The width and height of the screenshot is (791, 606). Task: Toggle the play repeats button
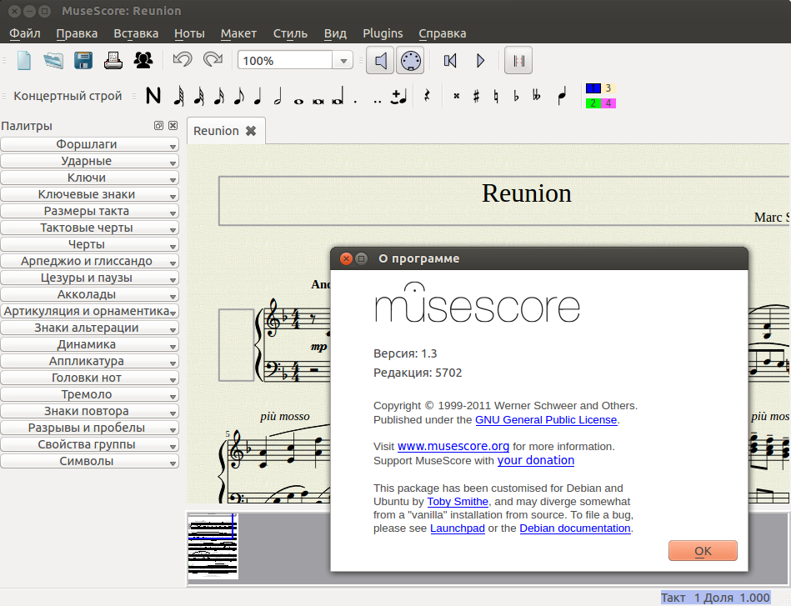click(518, 61)
